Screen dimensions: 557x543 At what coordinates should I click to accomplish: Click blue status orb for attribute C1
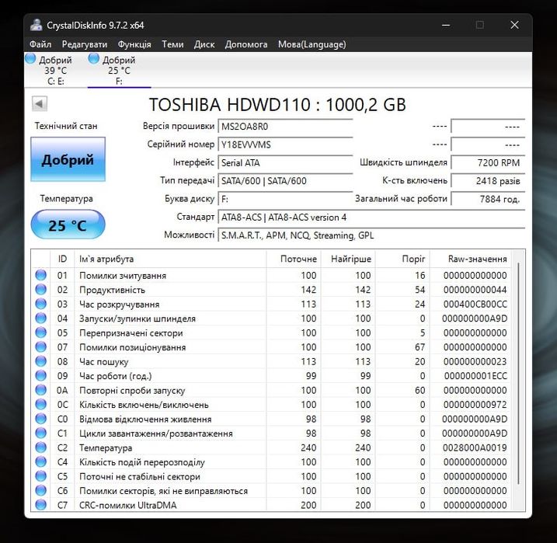pyautogui.click(x=41, y=433)
